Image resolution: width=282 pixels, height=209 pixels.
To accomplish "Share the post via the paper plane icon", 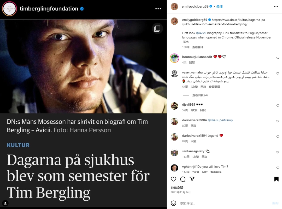I will pos(192,179).
